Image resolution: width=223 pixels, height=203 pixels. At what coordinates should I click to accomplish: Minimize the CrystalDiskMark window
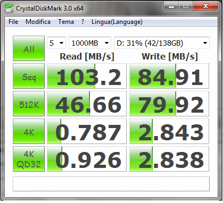171,6
